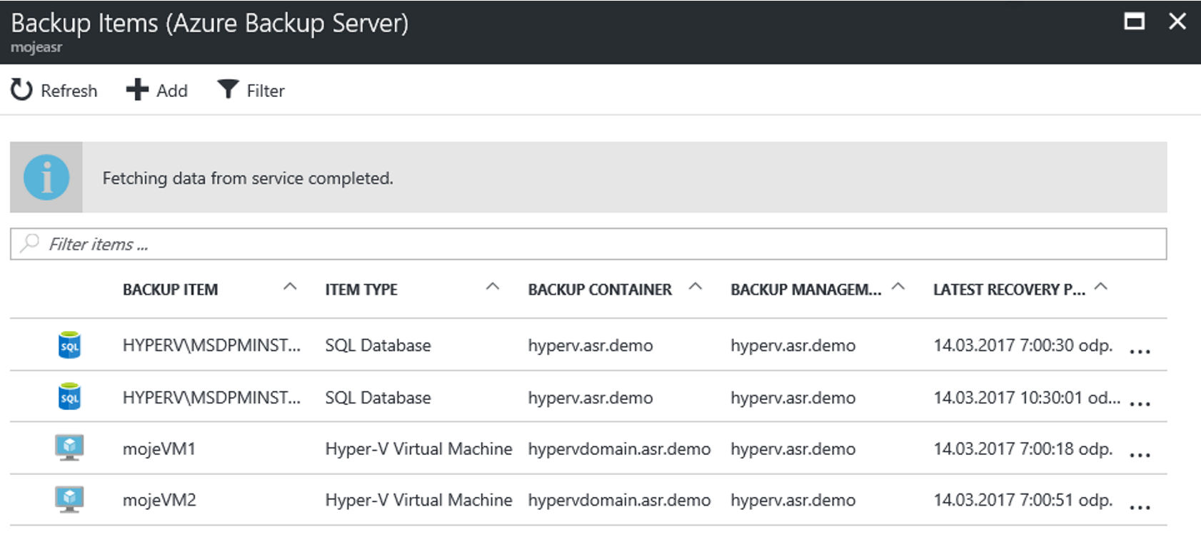The width and height of the screenshot is (1201, 542).
Task: Maximize the Backup Items blade
Action: click(1134, 21)
